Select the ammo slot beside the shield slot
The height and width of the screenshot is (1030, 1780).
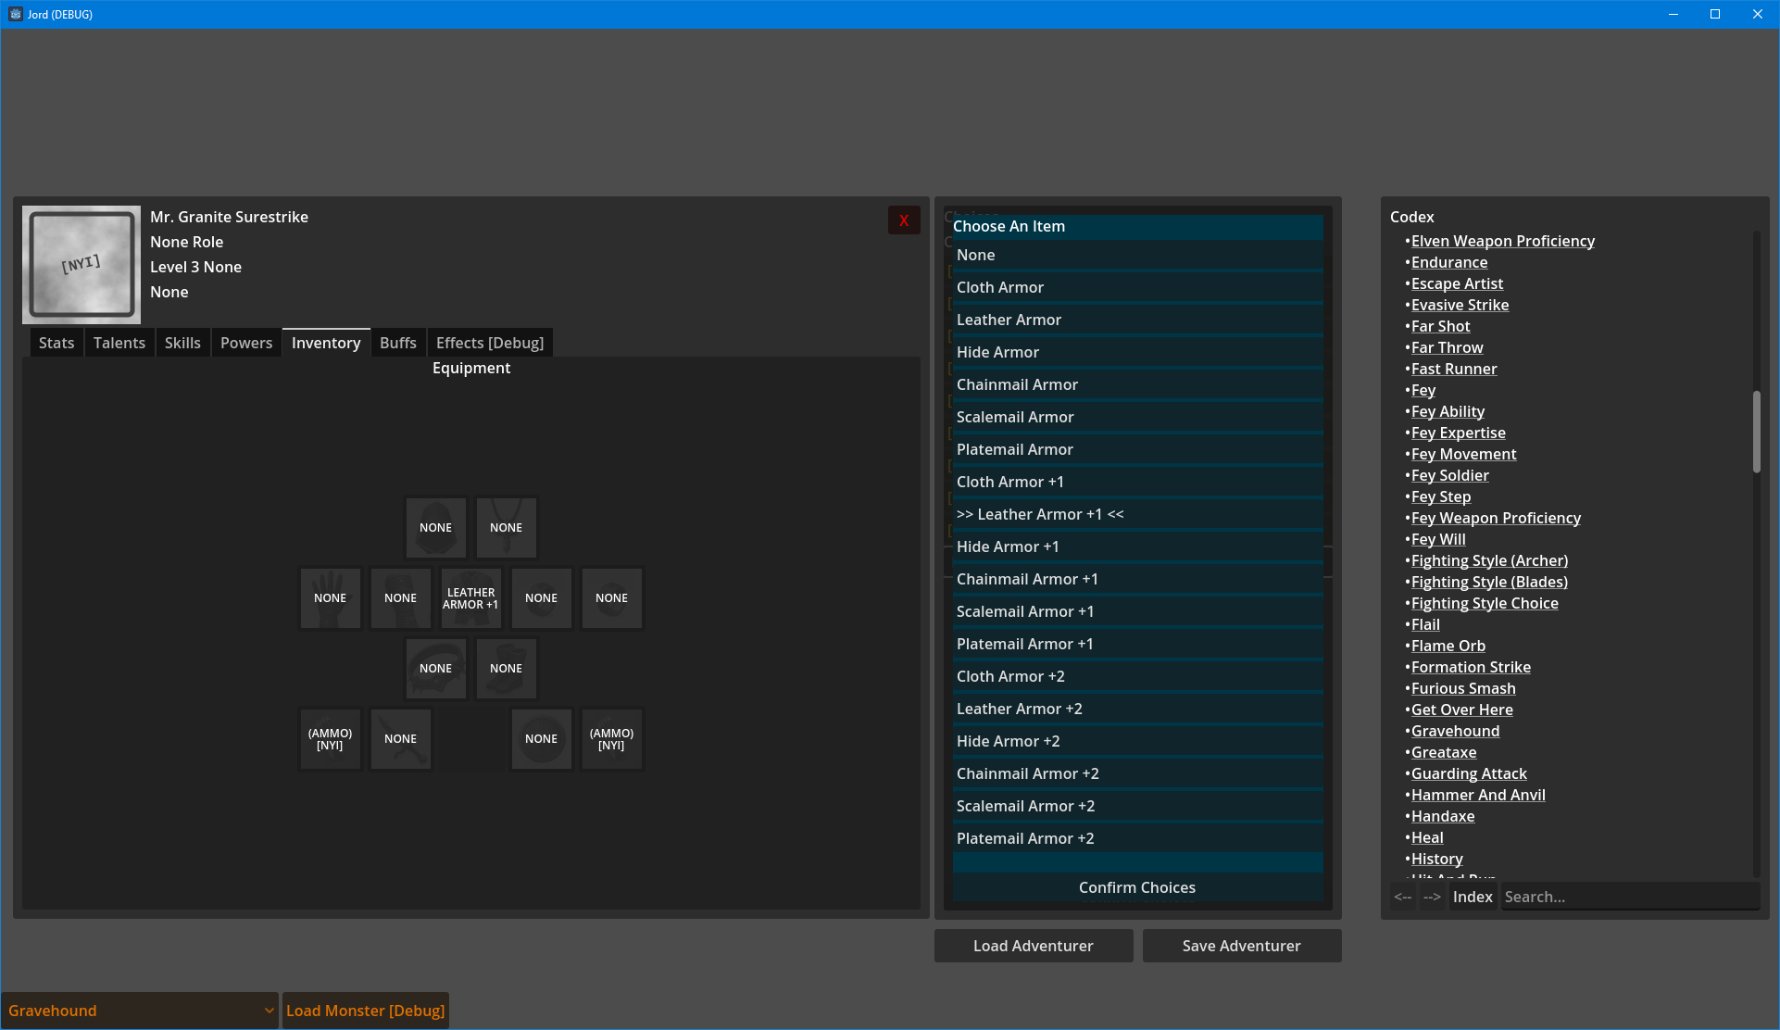point(611,739)
